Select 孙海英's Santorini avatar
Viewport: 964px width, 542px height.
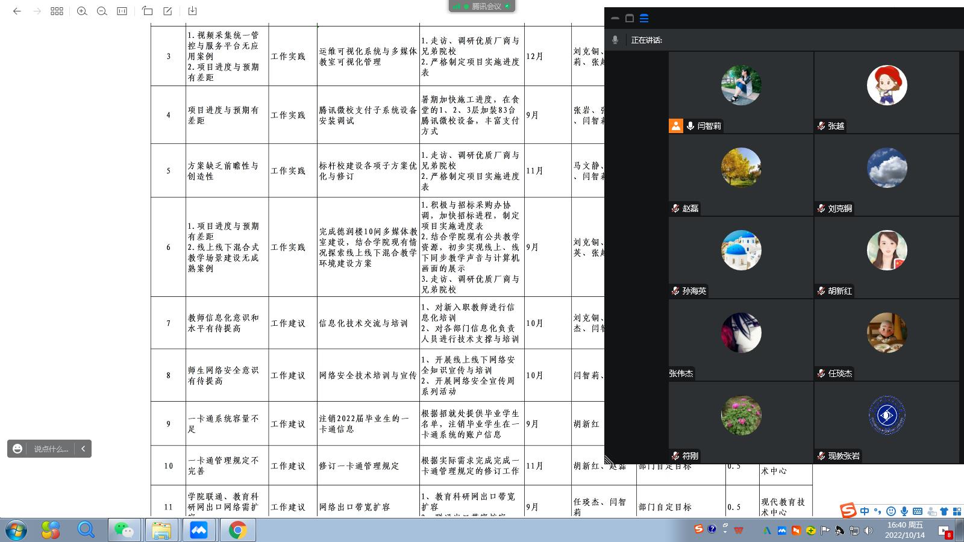pos(741,250)
